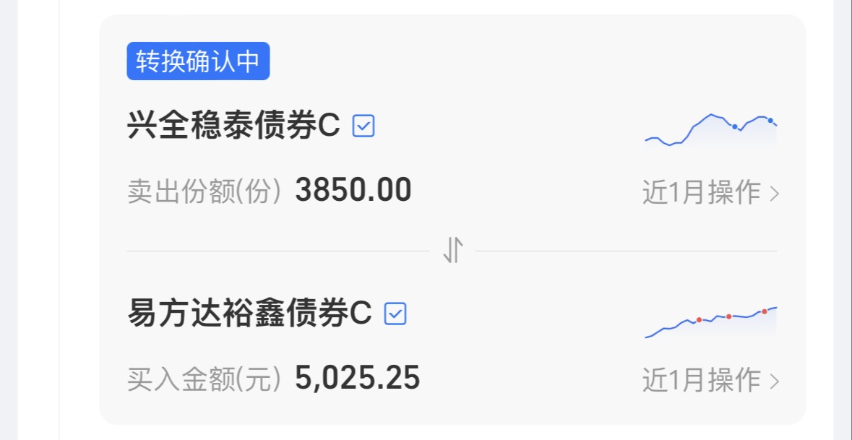Open 近1月操作 for 易方达裕鑫债券C
The image size is (852, 440).
click(701, 380)
